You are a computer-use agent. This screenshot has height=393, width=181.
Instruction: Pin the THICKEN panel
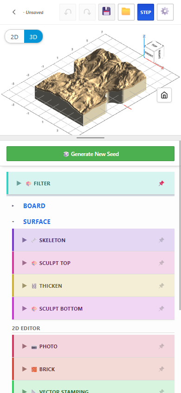162,286
